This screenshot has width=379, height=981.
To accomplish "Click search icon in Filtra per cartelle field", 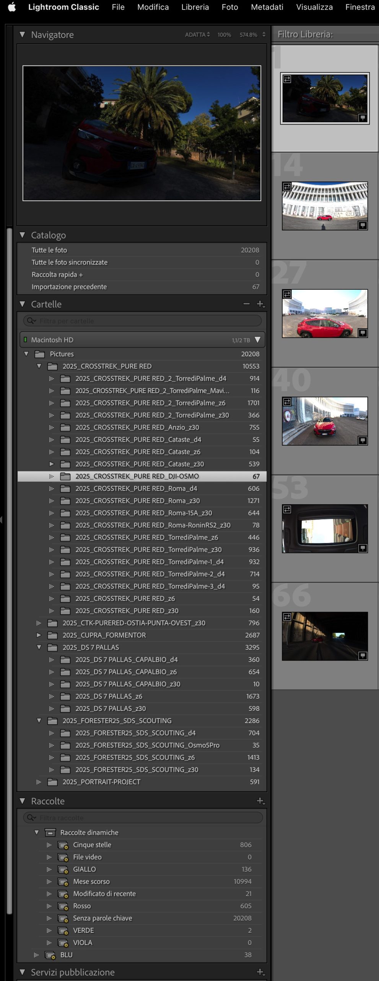I will coord(31,321).
